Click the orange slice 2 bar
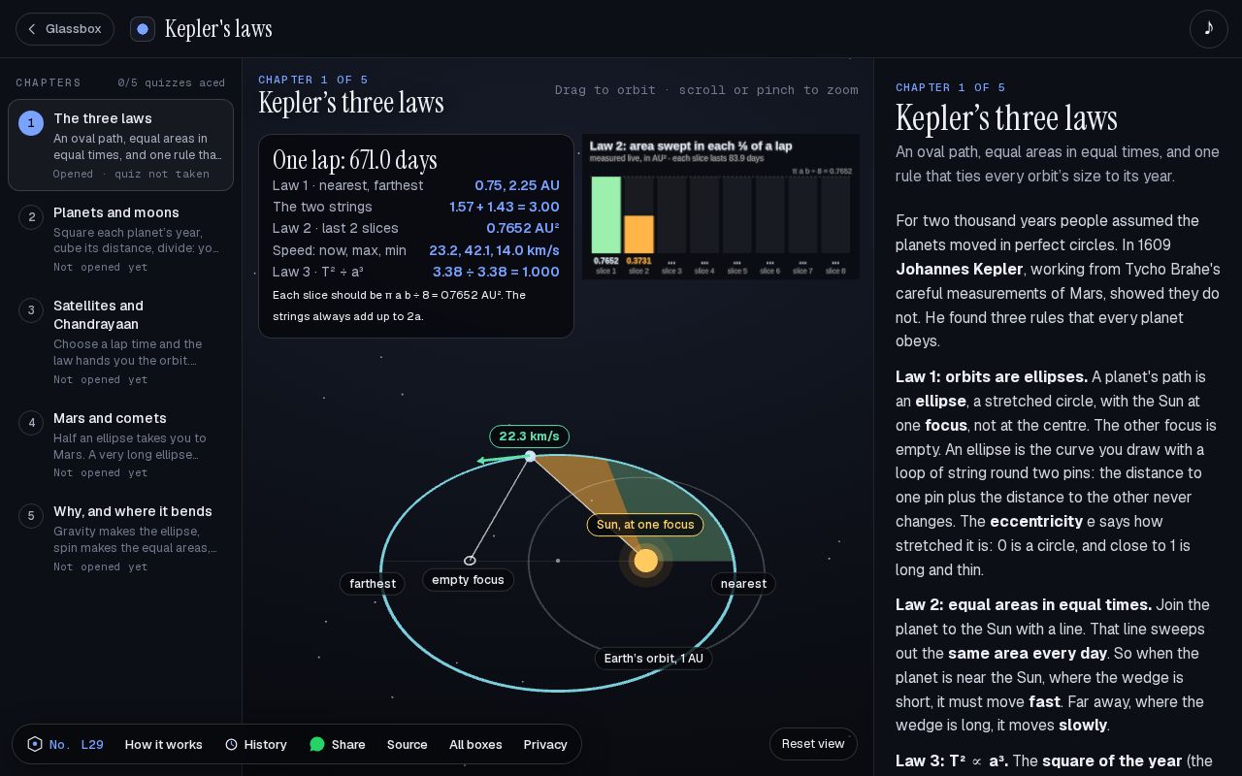Viewport: 1242px width, 776px height. pos(638,235)
